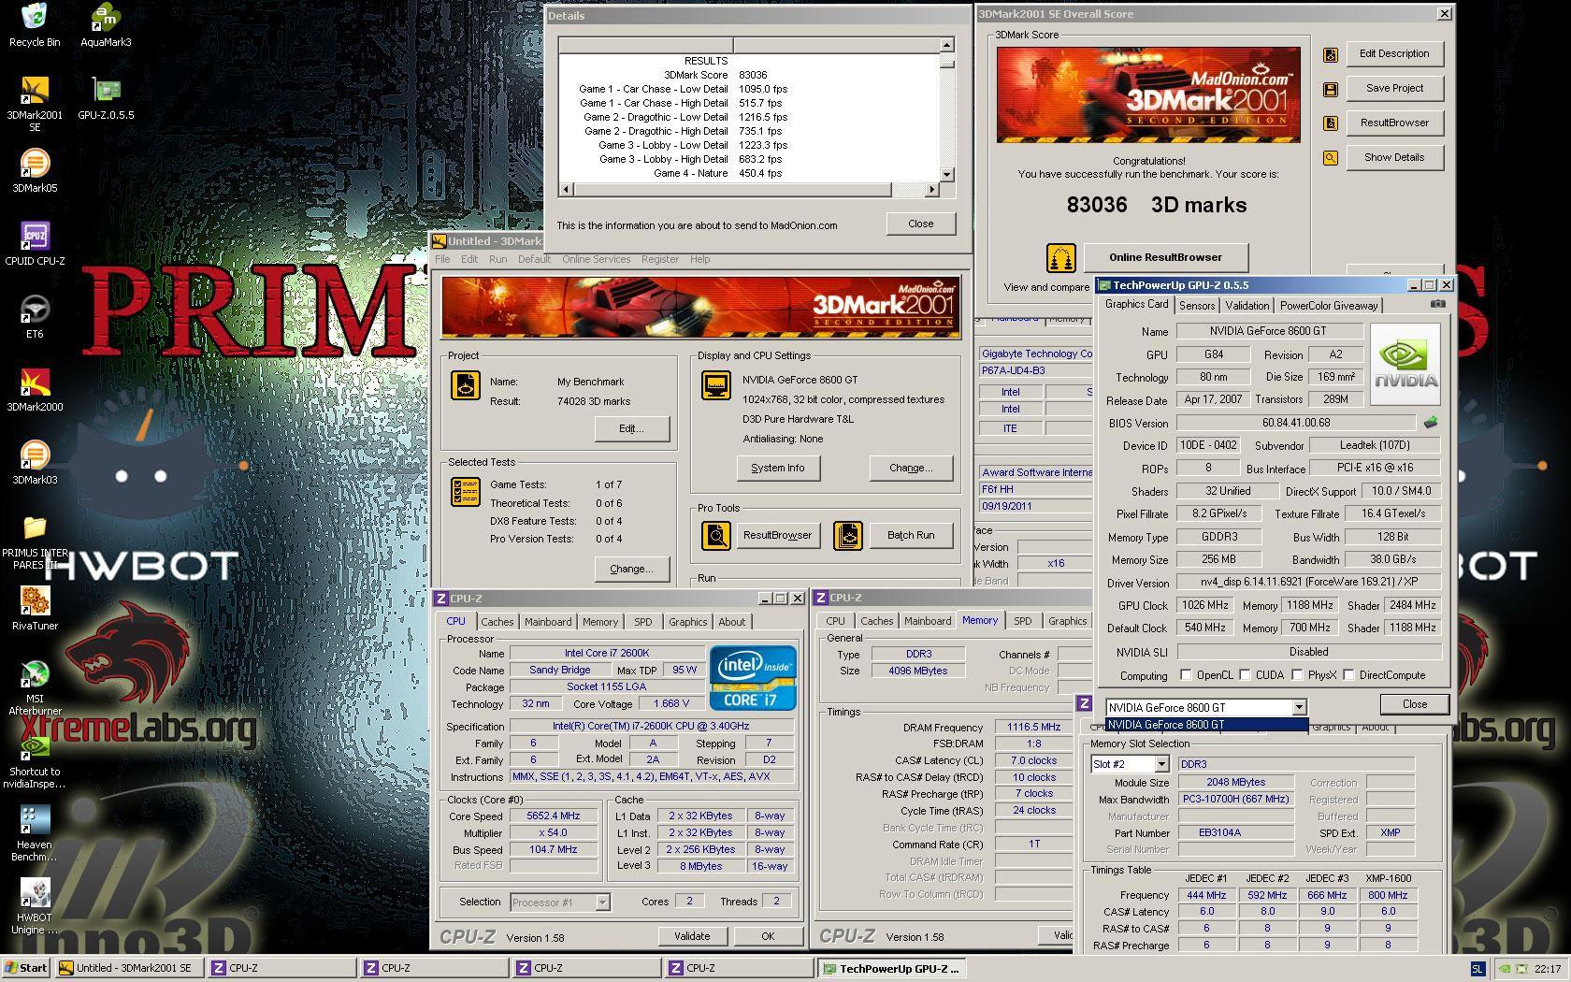
Task: Enable the PhysX checkbox
Action: tap(1297, 675)
